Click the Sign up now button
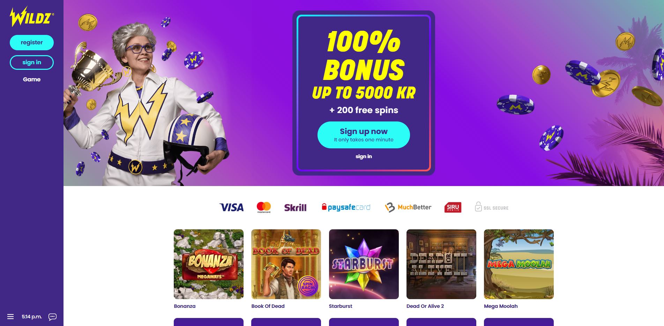 [364, 135]
